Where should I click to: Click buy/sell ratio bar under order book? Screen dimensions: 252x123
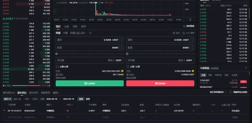(26, 86)
